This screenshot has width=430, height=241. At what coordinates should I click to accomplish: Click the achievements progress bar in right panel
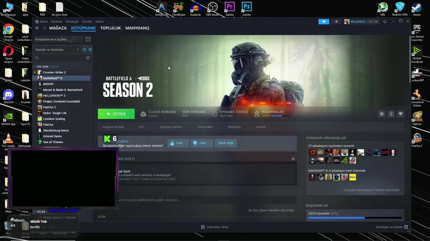(355, 218)
